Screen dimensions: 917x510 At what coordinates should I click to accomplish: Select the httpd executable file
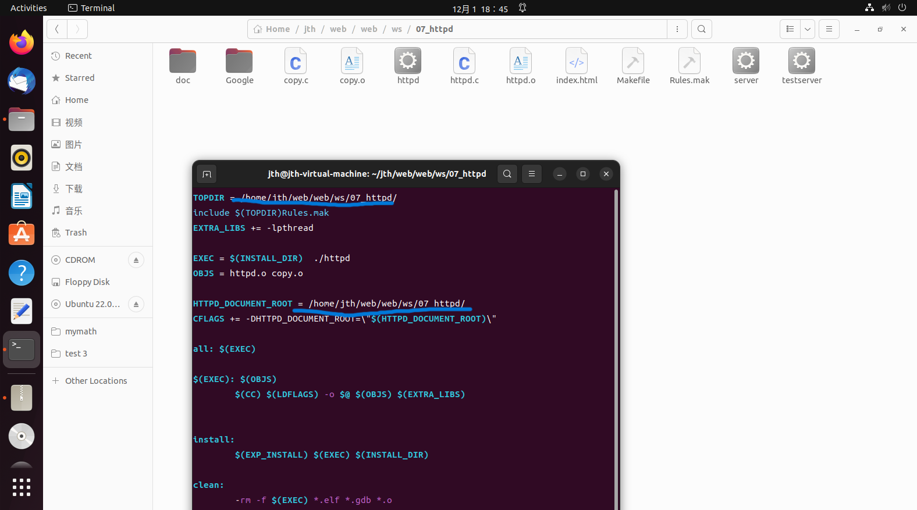coord(408,67)
